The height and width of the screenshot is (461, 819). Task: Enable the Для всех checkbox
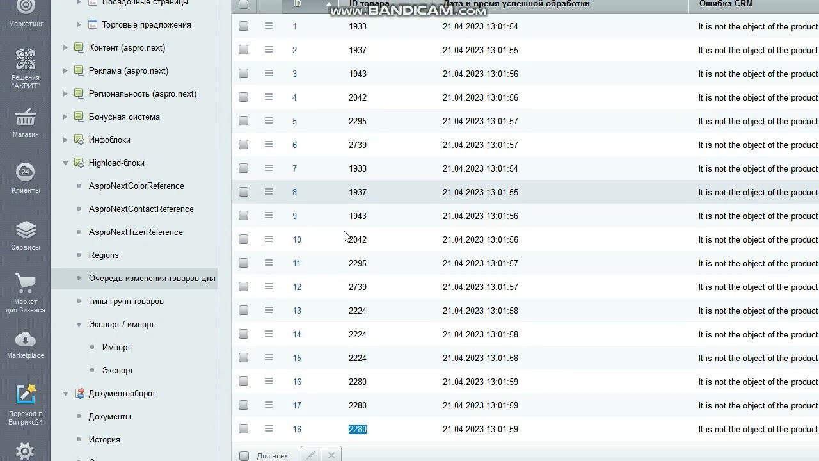pyautogui.click(x=243, y=456)
